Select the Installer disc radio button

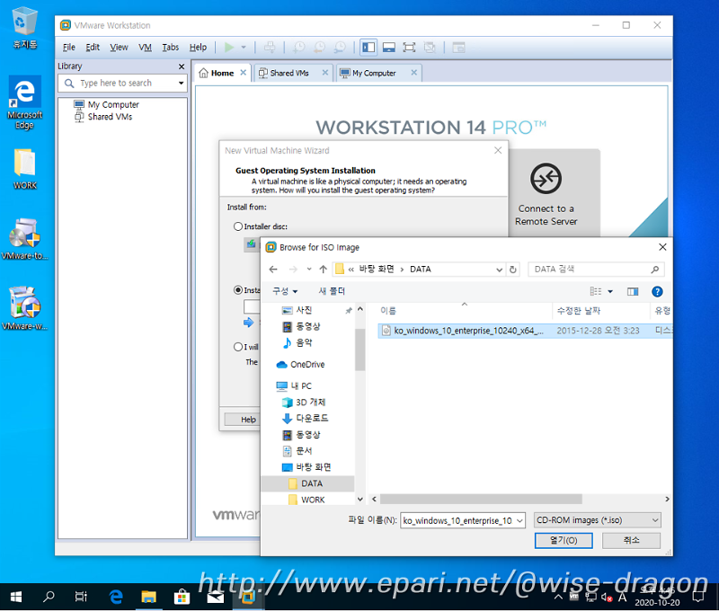click(x=238, y=226)
